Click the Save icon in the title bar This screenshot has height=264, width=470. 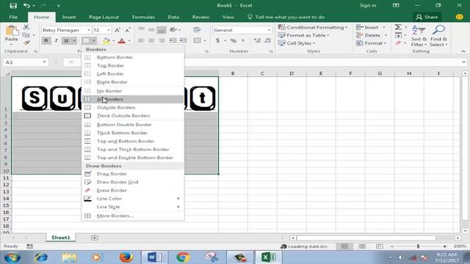pos(13,6)
